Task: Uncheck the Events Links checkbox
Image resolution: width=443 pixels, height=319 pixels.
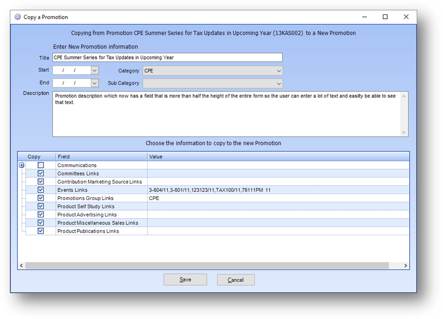Action: click(x=41, y=190)
